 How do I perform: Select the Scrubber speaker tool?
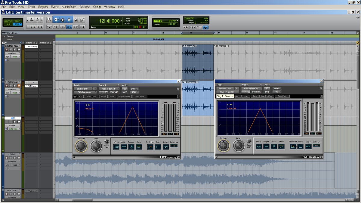pyautogui.click(x=76, y=20)
